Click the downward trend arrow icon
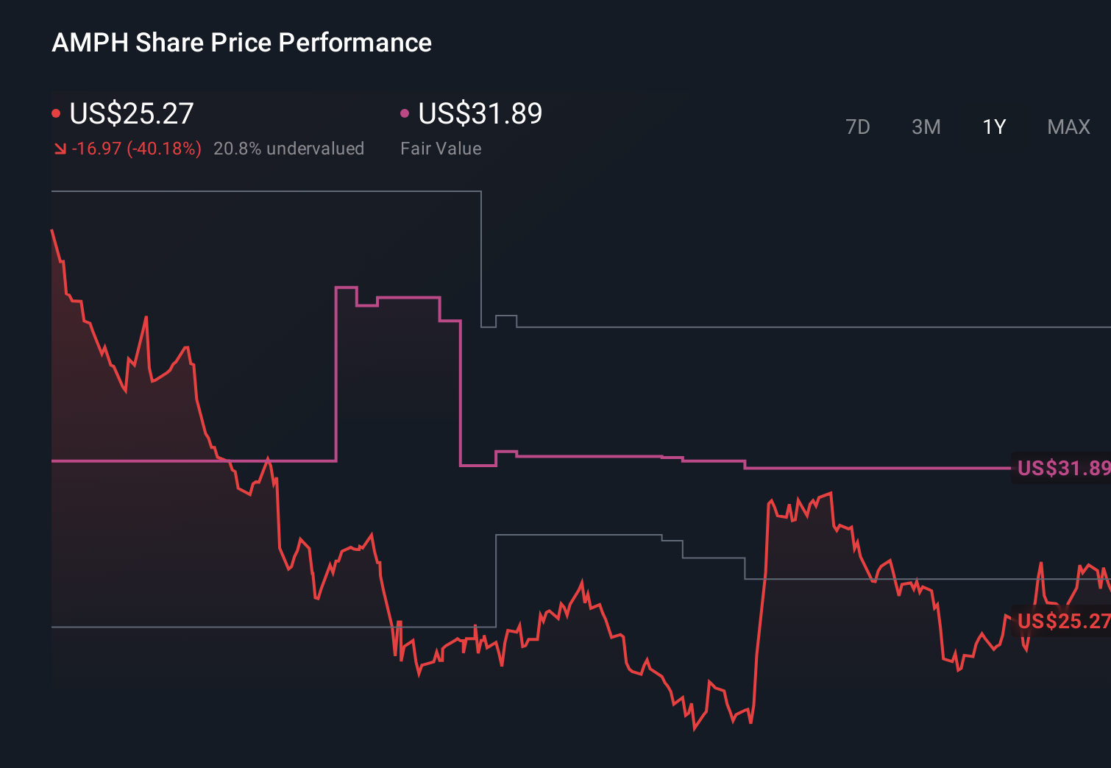This screenshot has height=768, width=1111. (60, 148)
